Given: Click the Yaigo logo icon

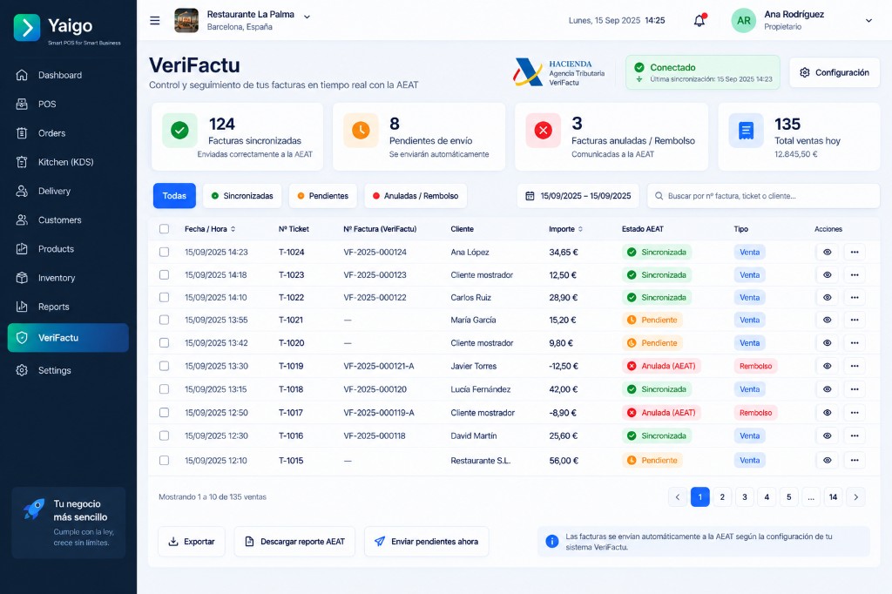Looking at the screenshot, I should (x=27, y=27).
